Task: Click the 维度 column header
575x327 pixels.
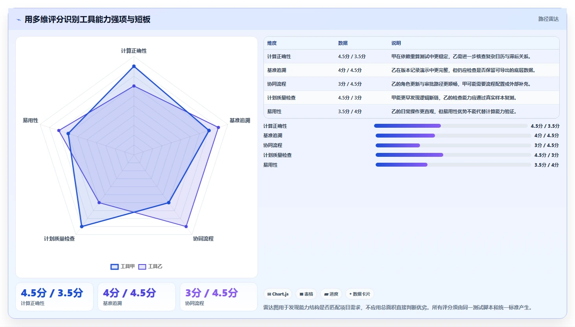Action: (x=272, y=43)
